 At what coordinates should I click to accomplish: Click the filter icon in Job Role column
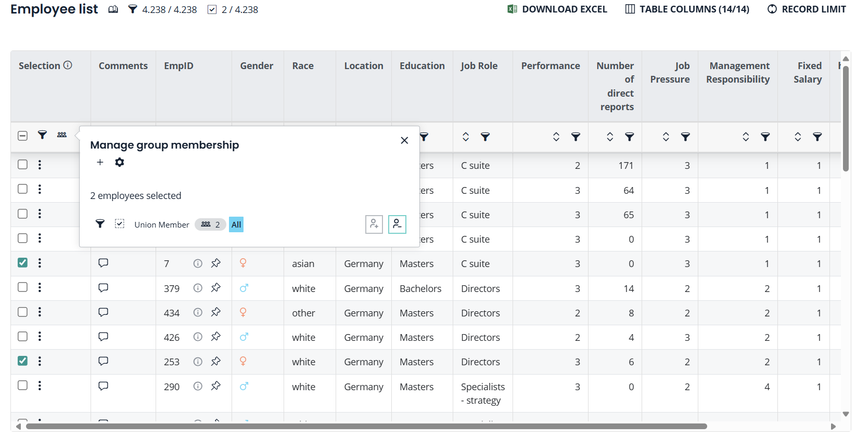point(485,137)
